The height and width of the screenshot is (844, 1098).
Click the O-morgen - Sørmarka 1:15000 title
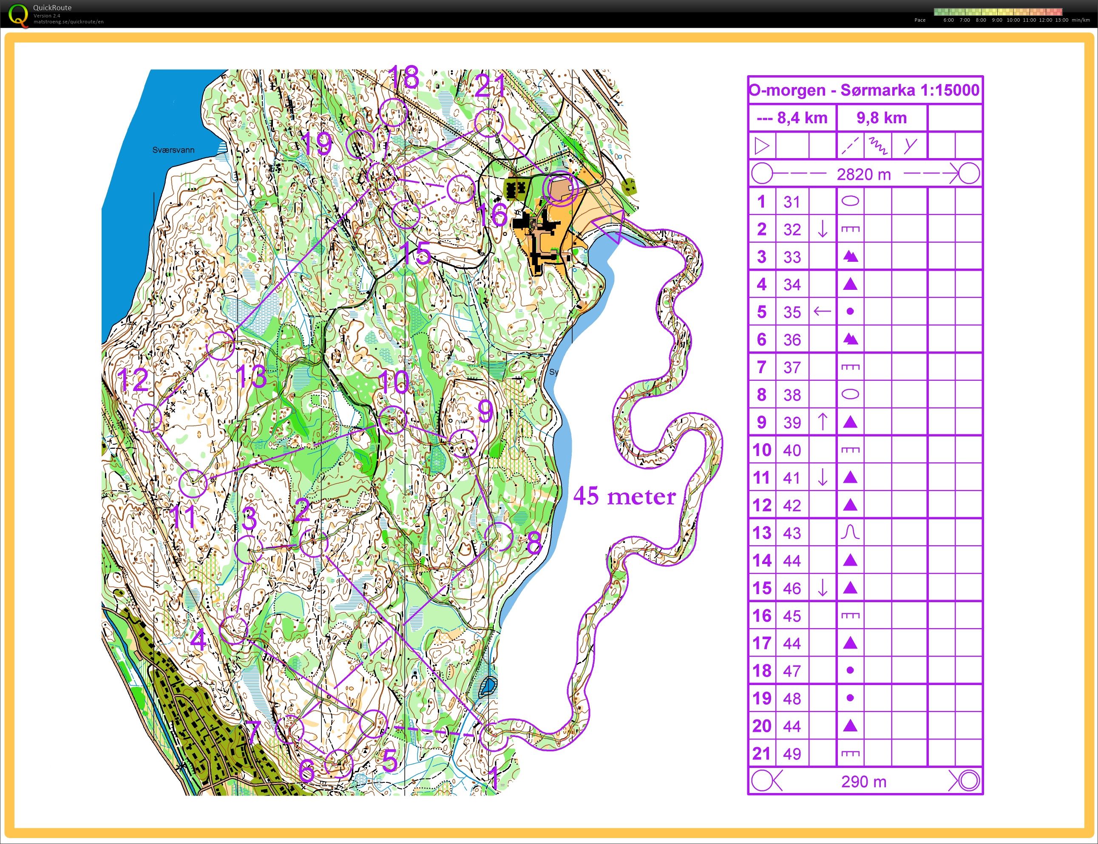pos(864,91)
